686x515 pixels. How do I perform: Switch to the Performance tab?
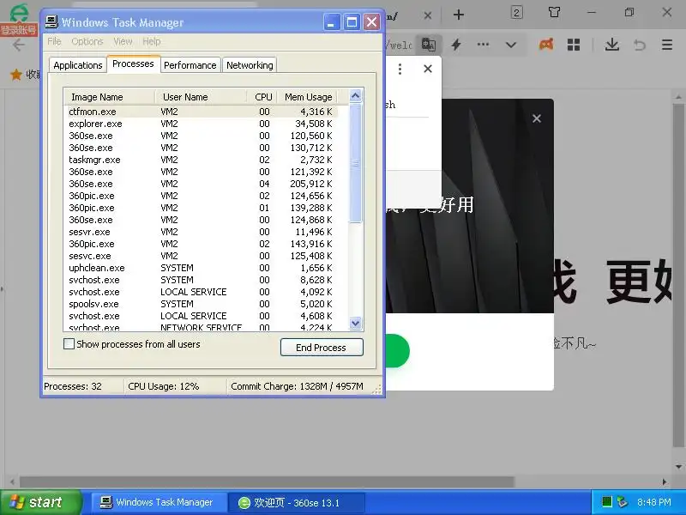190,65
